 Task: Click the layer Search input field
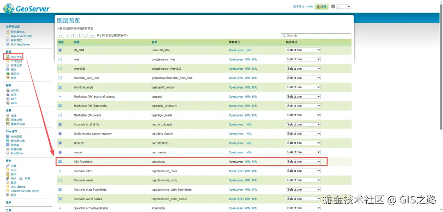tap(316, 36)
